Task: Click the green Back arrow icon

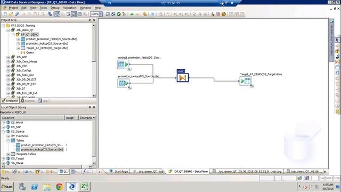Action: pyautogui.click(x=132, y=14)
